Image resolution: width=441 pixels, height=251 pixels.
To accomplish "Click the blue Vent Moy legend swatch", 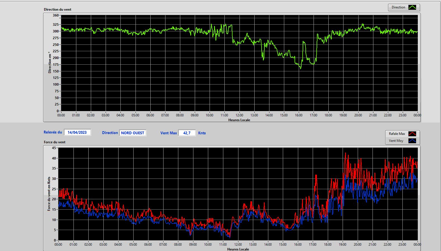I will tap(412, 141).
